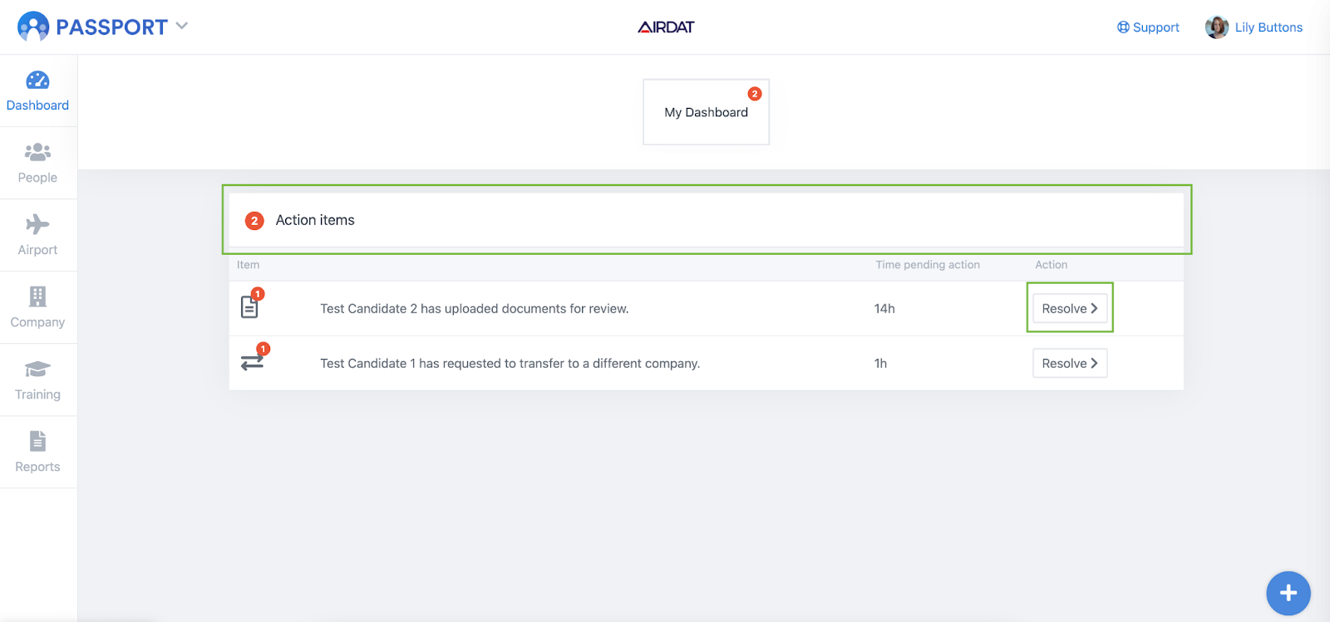Screen dimensions: 1330x622
Task: Expand the Action items header
Action: pos(707,220)
